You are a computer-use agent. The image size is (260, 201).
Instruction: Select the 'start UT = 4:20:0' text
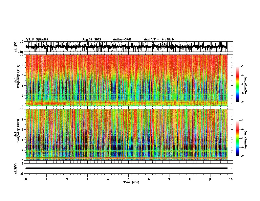point(159,39)
